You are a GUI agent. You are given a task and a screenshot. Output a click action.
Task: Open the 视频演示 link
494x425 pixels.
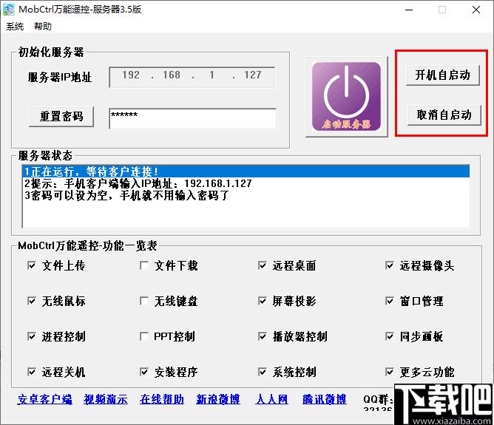click(x=106, y=399)
